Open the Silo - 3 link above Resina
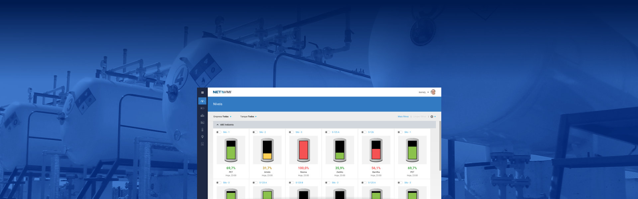This screenshot has height=199, width=638. point(299,132)
